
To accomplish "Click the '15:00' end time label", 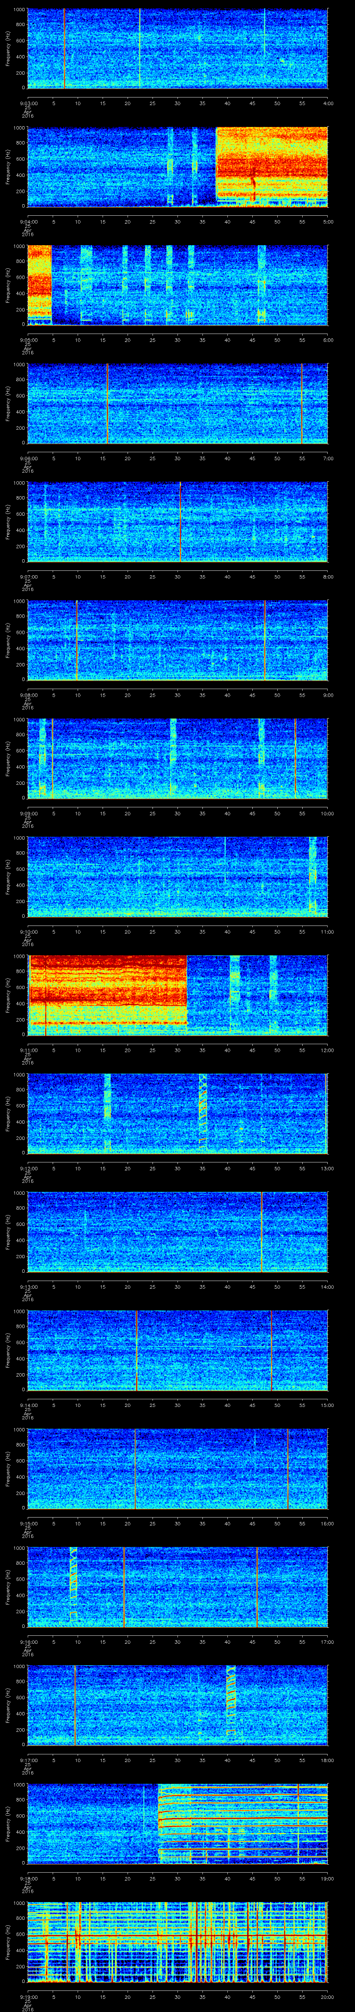I will click(327, 1404).
